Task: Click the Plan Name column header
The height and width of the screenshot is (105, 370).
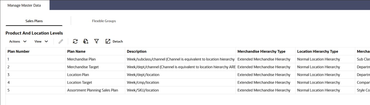Action: pos(95,51)
